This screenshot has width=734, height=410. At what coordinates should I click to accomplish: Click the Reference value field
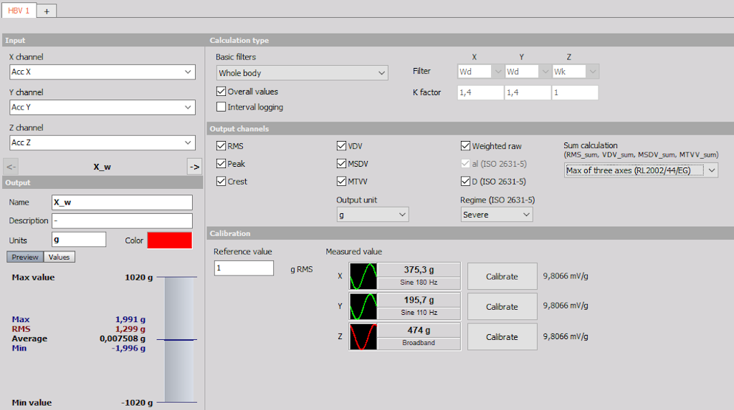pyautogui.click(x=244, y=268)
